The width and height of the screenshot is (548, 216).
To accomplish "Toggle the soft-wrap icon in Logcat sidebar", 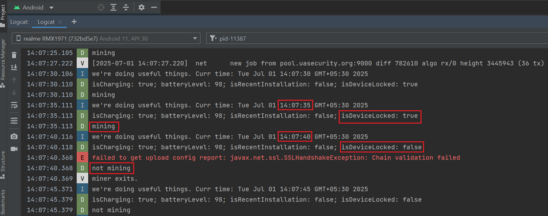I will point(14,105).
